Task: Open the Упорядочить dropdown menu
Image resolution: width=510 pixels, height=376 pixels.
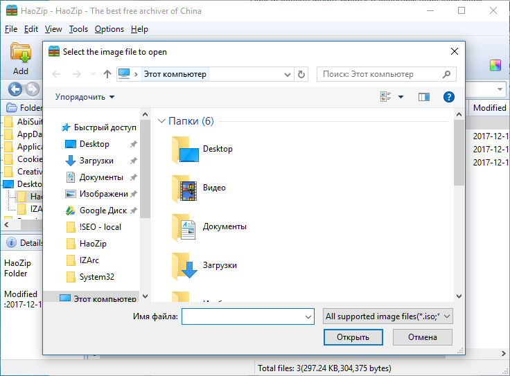Action: pyautogui.click(x=85, y=97)
